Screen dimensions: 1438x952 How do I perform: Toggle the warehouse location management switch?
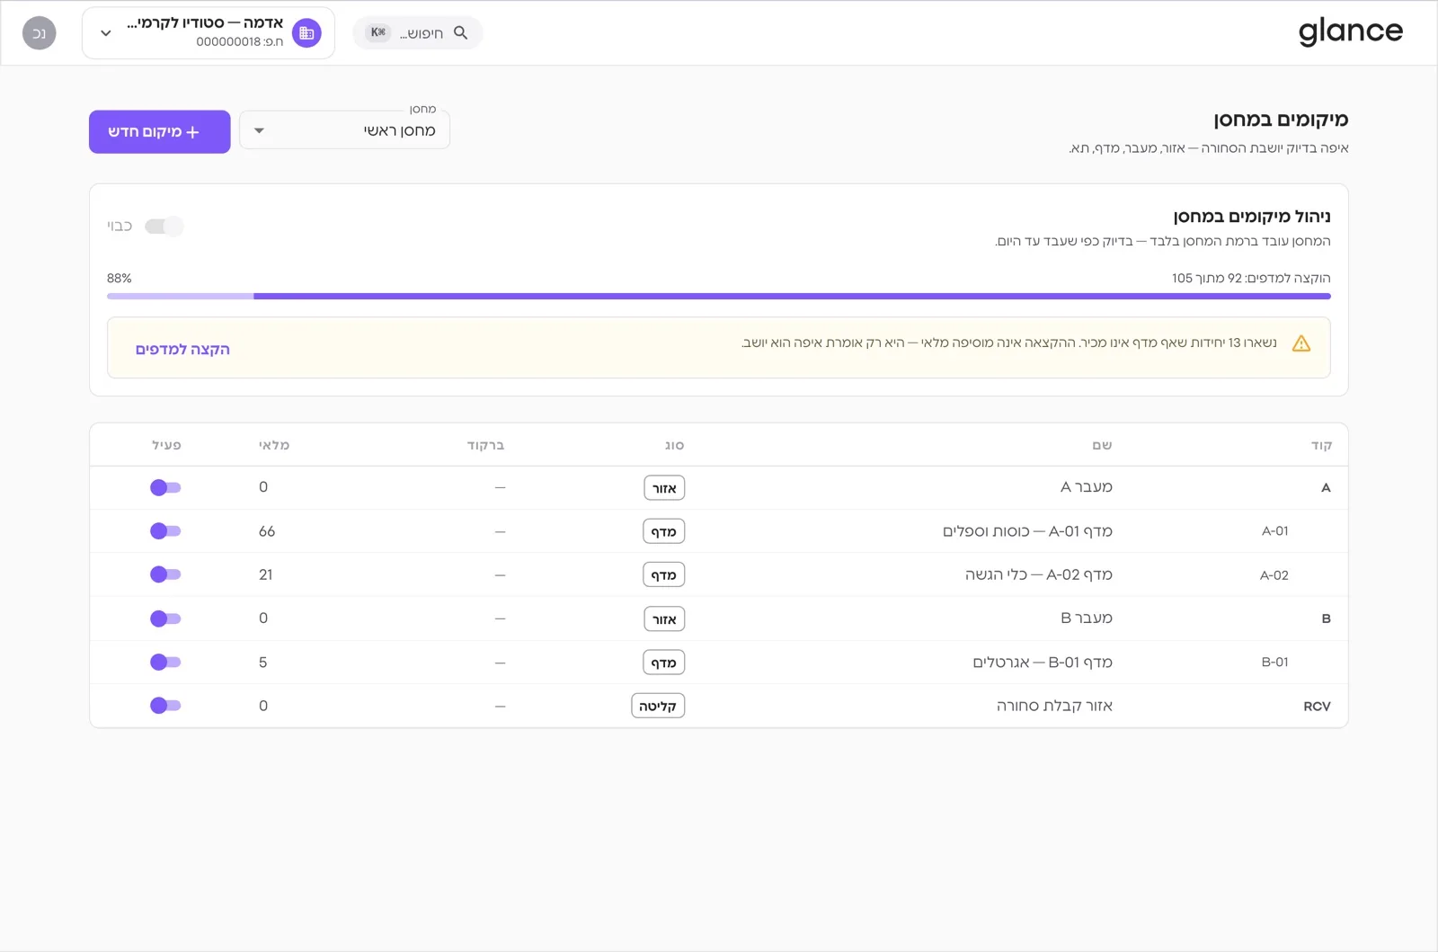tap(164, 227)
